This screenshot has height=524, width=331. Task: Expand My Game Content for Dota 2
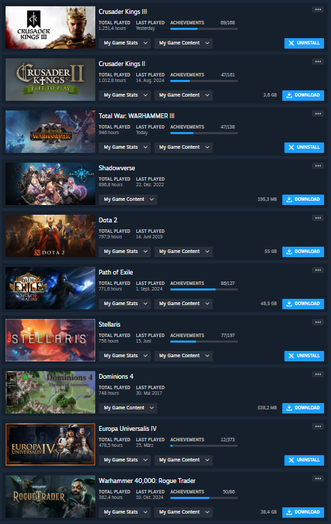pos(184,252)
